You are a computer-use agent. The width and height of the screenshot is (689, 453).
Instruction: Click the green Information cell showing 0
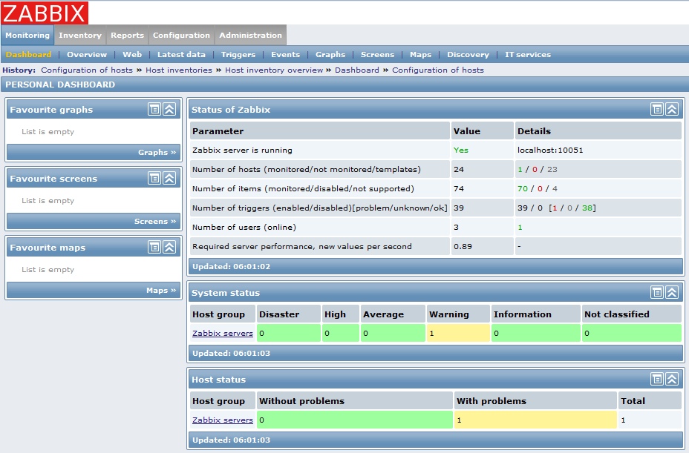[535, 333]
